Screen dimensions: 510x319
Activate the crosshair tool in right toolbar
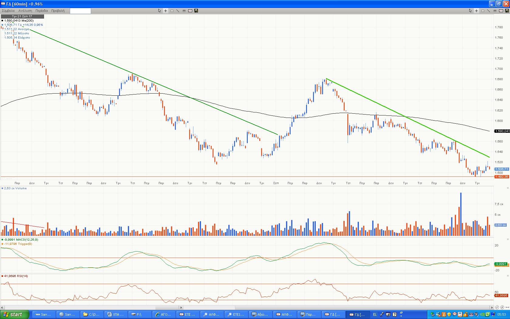point(476,11)
